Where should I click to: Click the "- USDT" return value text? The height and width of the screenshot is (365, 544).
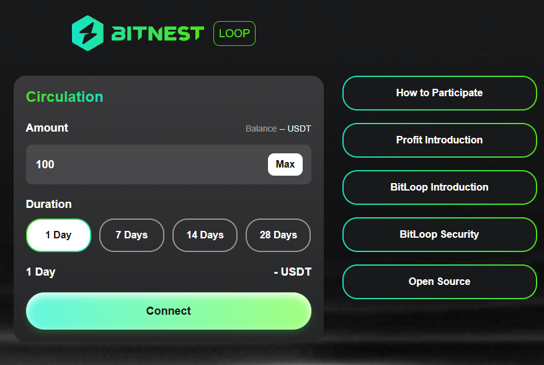292,272
